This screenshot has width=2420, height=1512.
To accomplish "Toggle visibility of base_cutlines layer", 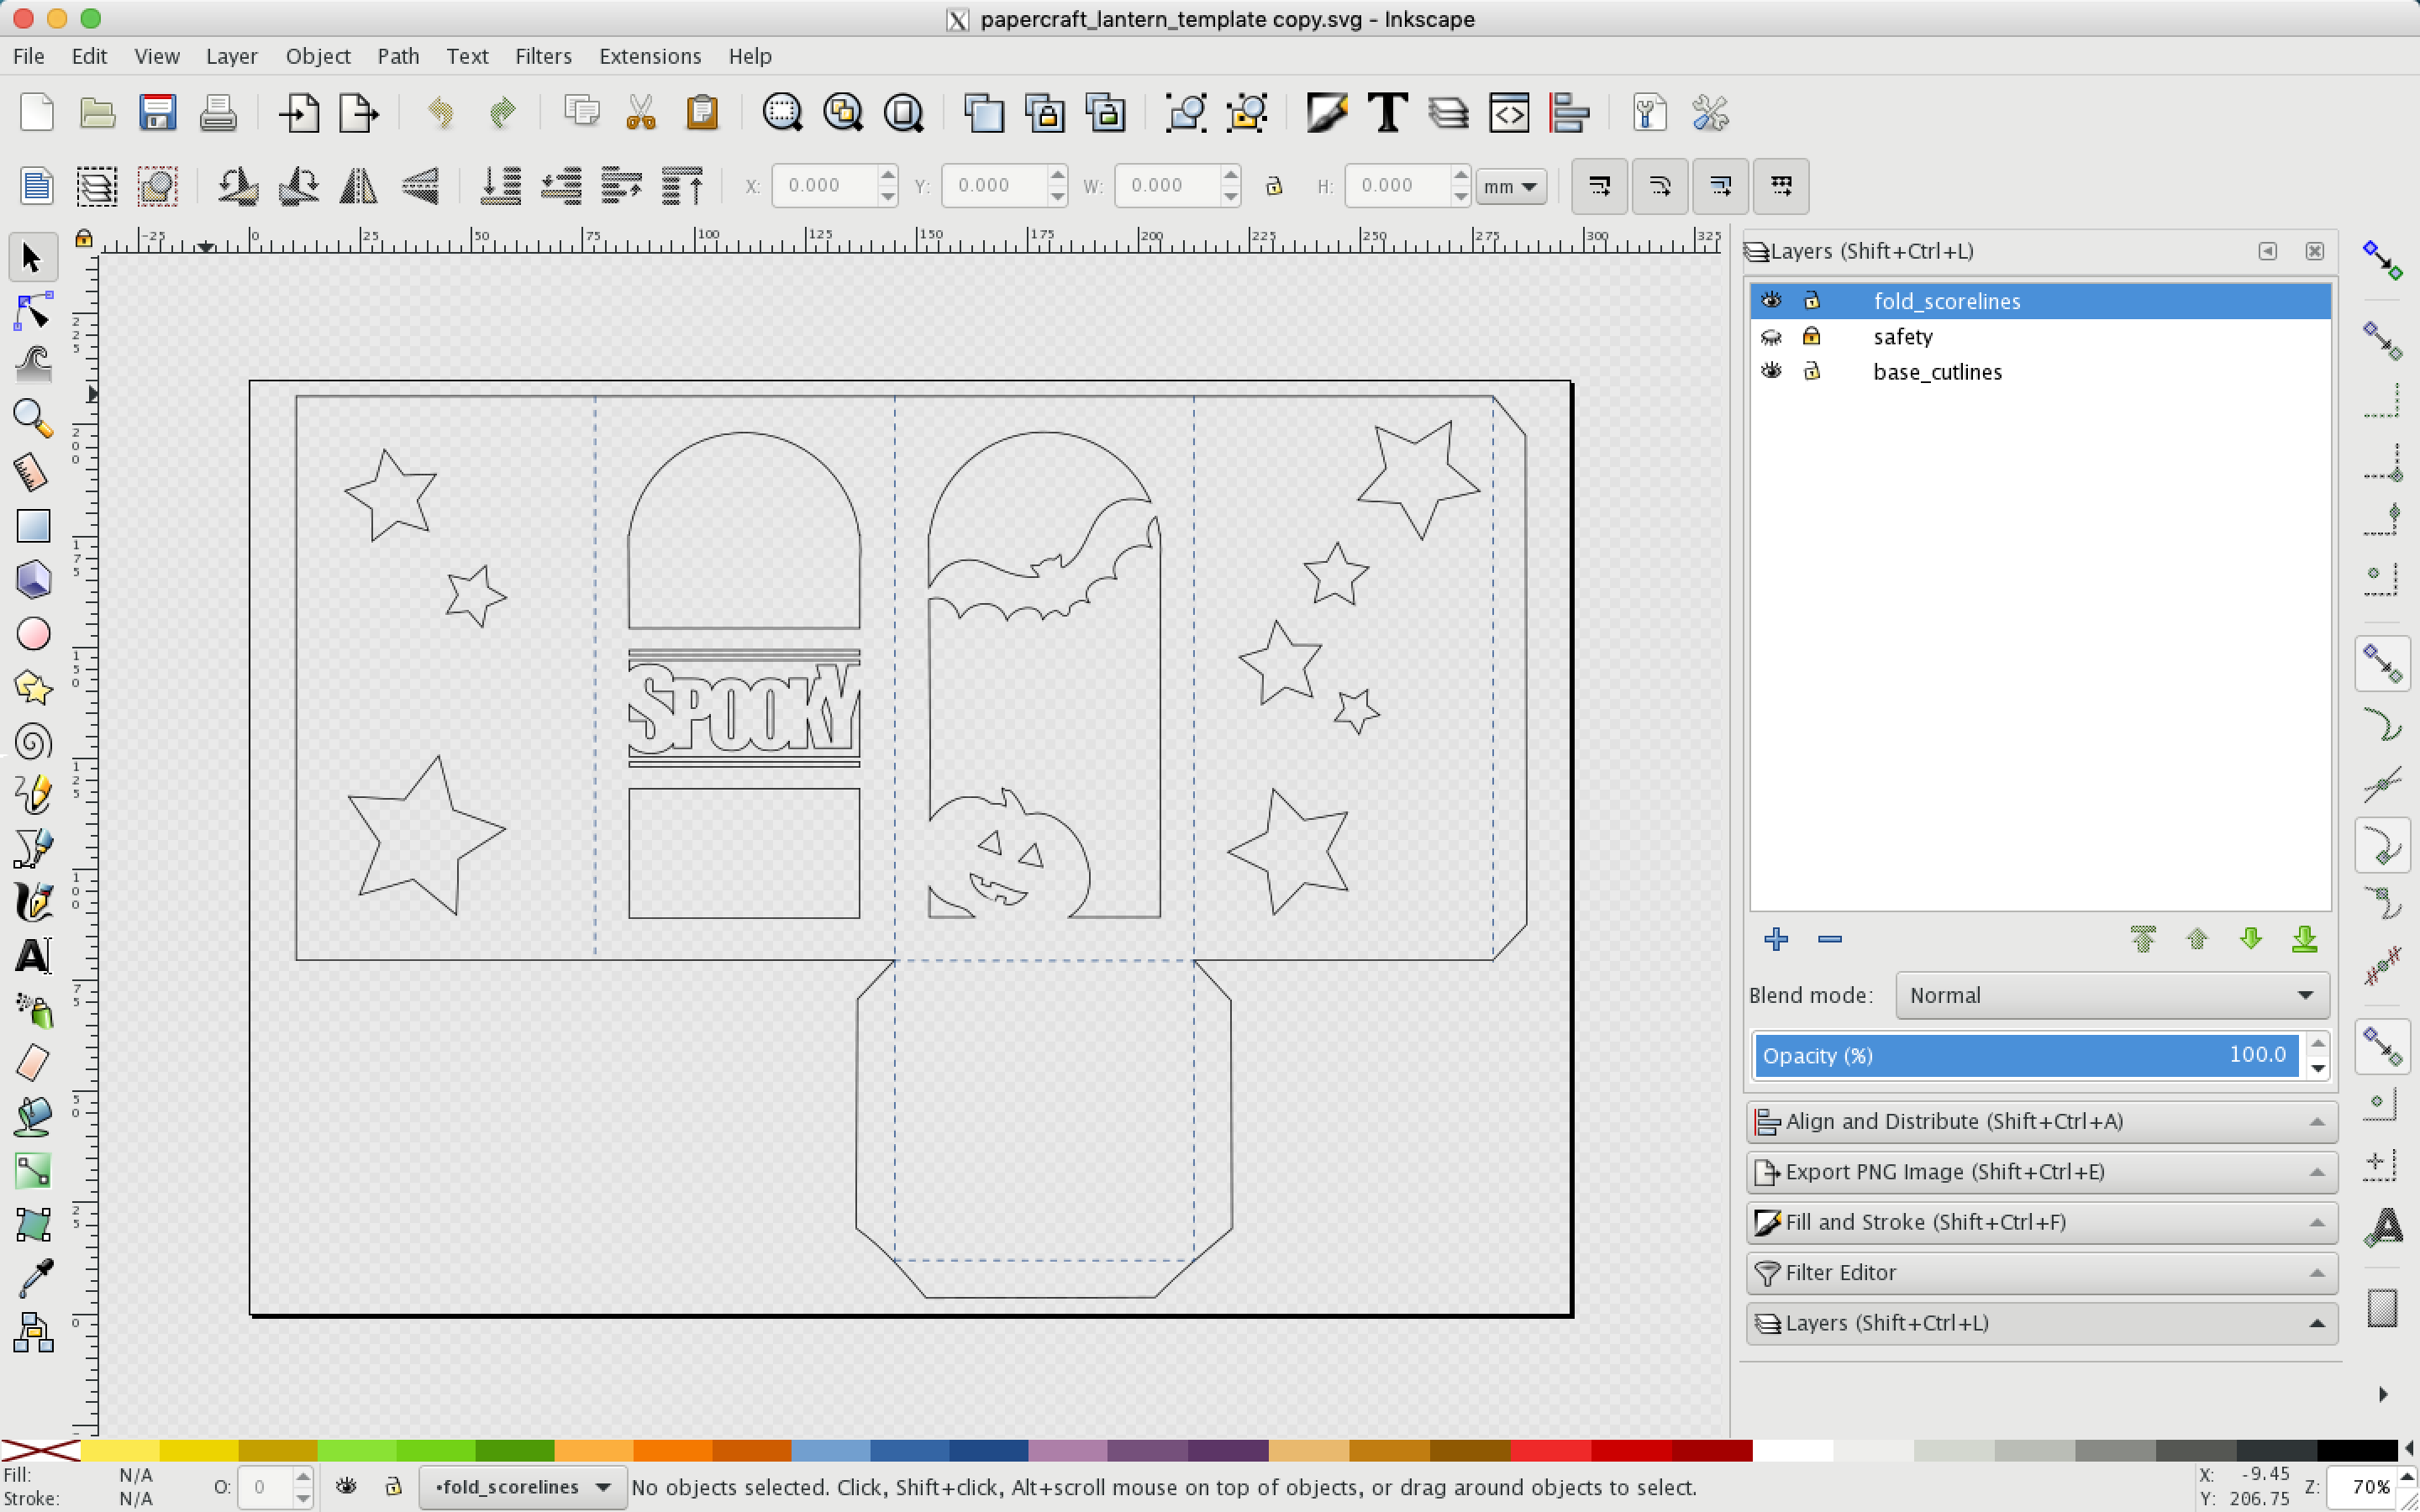I will click(1770, 371).
